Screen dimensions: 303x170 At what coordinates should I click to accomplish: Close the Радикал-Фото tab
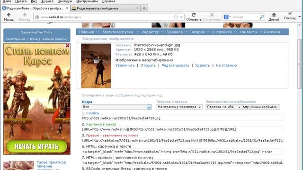[x=67, y=8]
